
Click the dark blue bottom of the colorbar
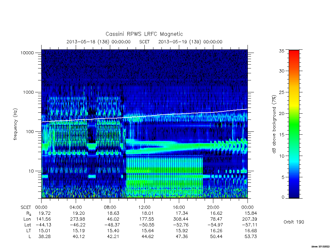point(294,194)
